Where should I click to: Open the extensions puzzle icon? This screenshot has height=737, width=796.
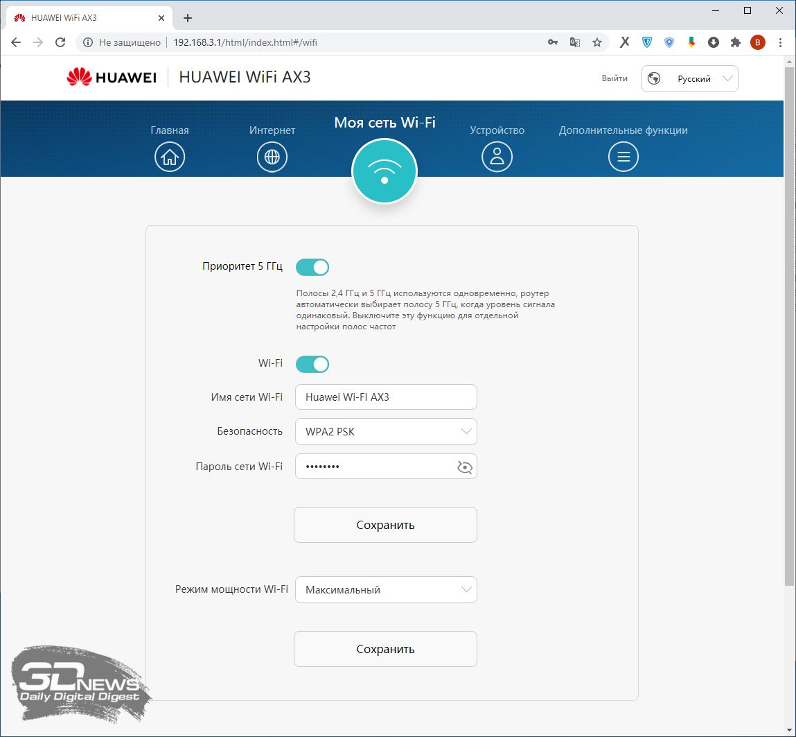click(x=736, y=43)
